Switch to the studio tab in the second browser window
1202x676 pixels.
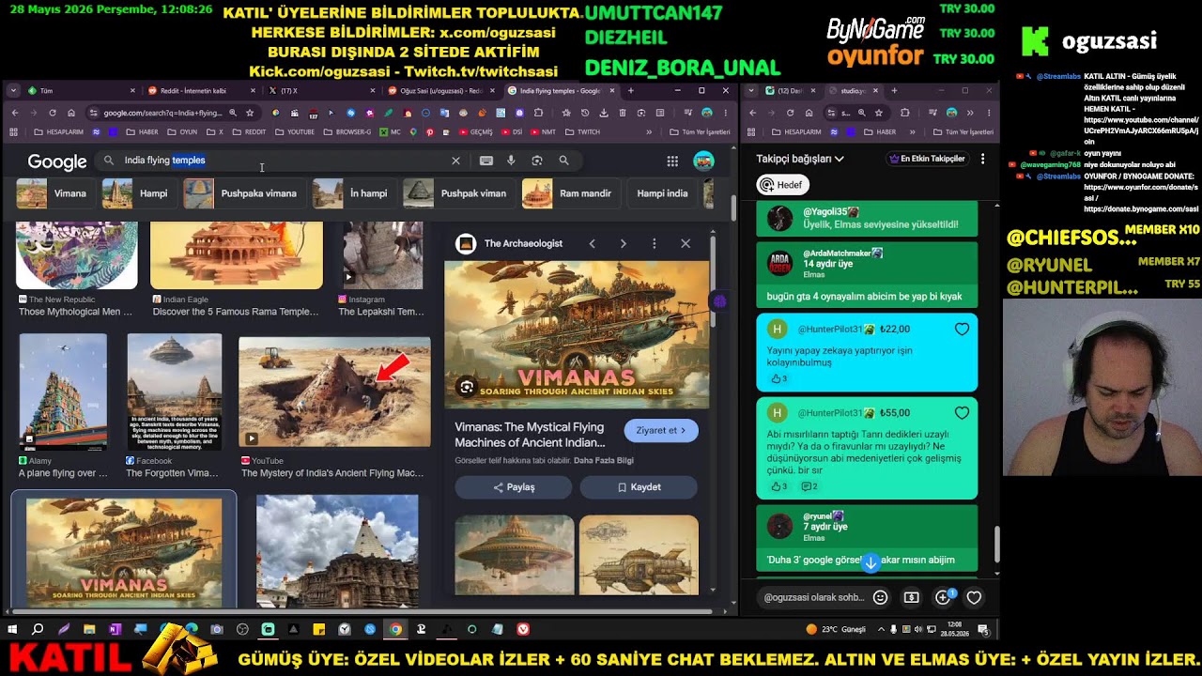coord(854,91)
